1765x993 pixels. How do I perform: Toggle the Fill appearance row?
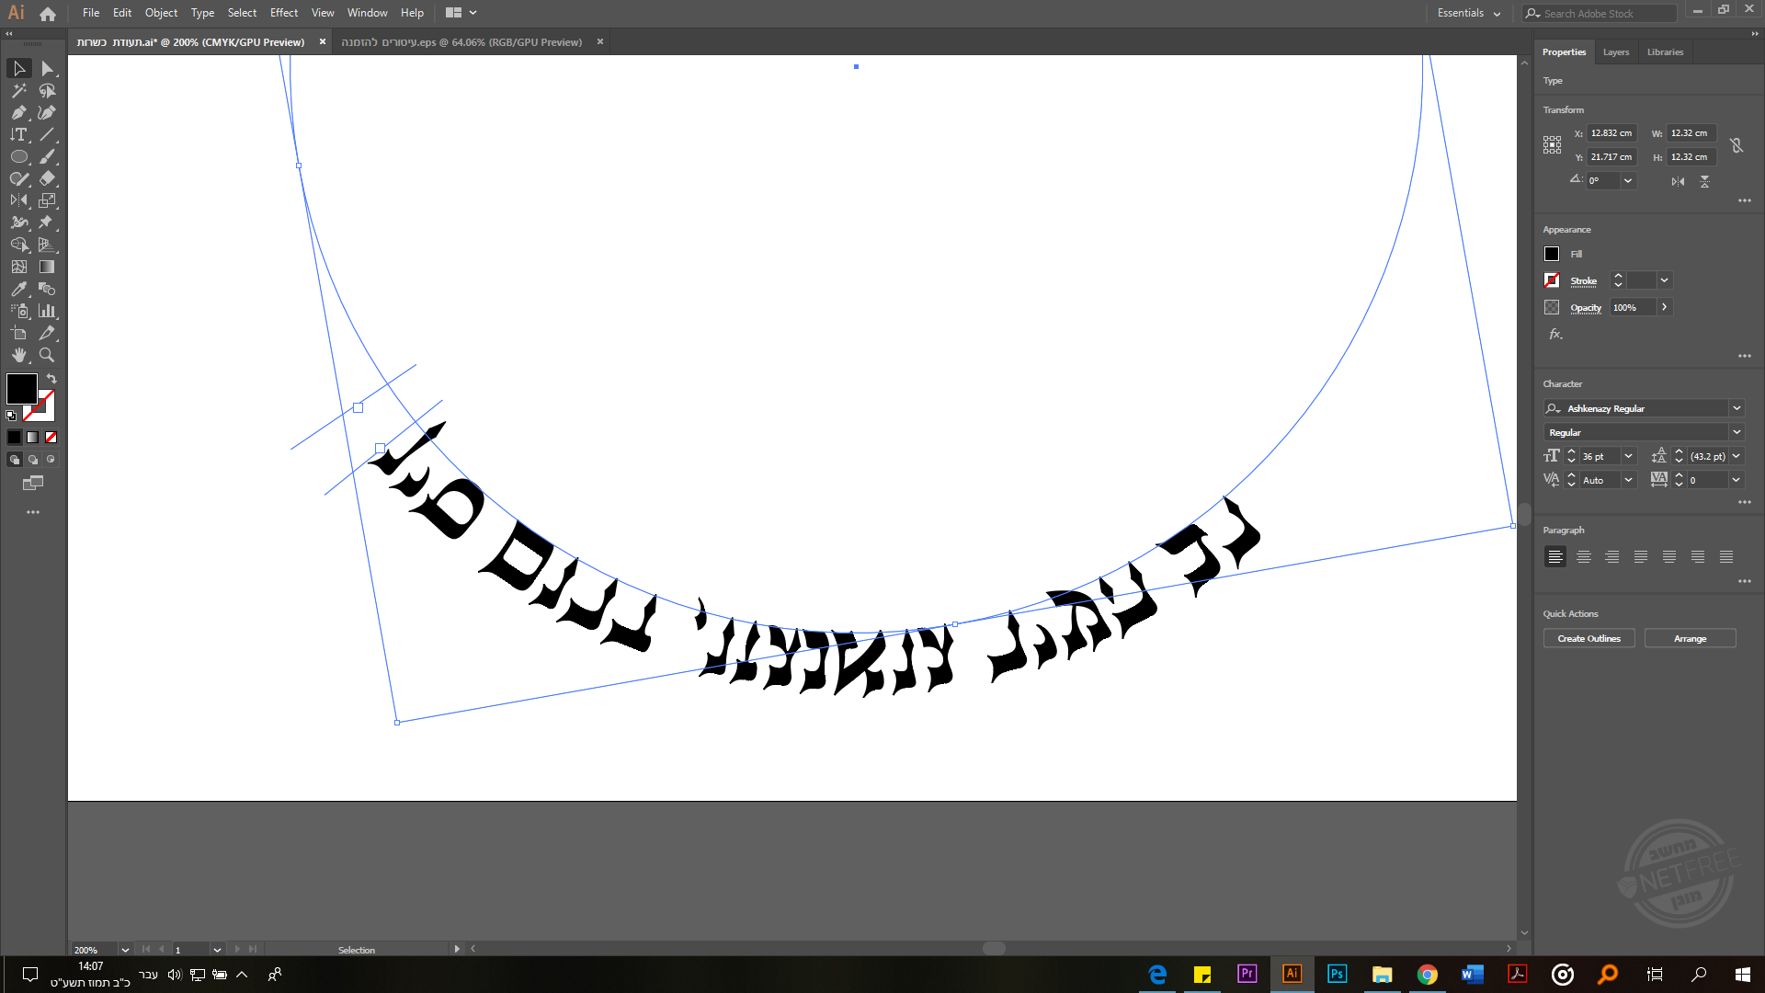tap(1552, 254)
